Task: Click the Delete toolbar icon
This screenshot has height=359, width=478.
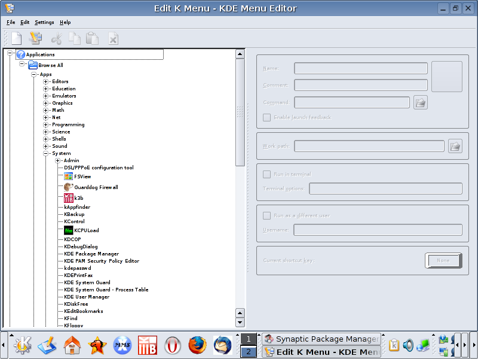Action: tap(113, 38)
